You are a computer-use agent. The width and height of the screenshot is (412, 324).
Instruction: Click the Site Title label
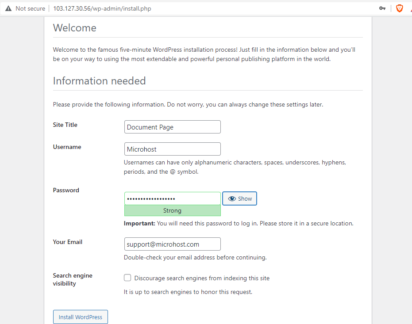65,125
